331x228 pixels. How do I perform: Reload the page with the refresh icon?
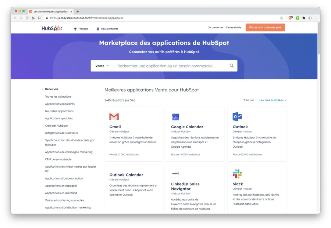pyautogui.click(x=27, y=18)
